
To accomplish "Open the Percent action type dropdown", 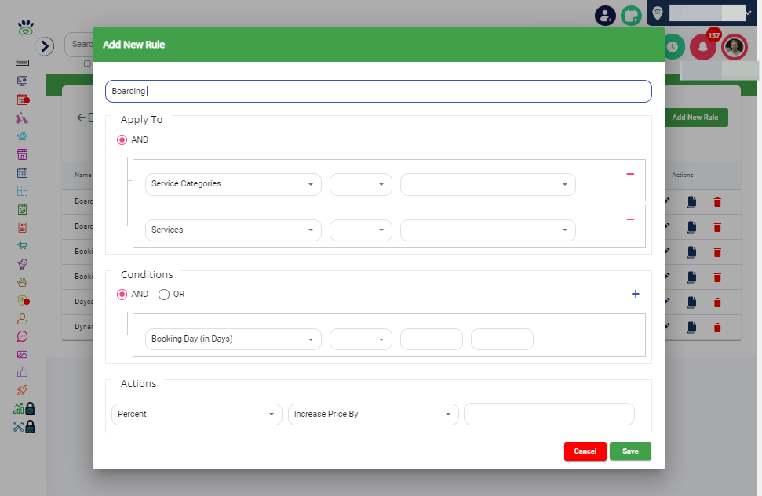I will point(197,415).
